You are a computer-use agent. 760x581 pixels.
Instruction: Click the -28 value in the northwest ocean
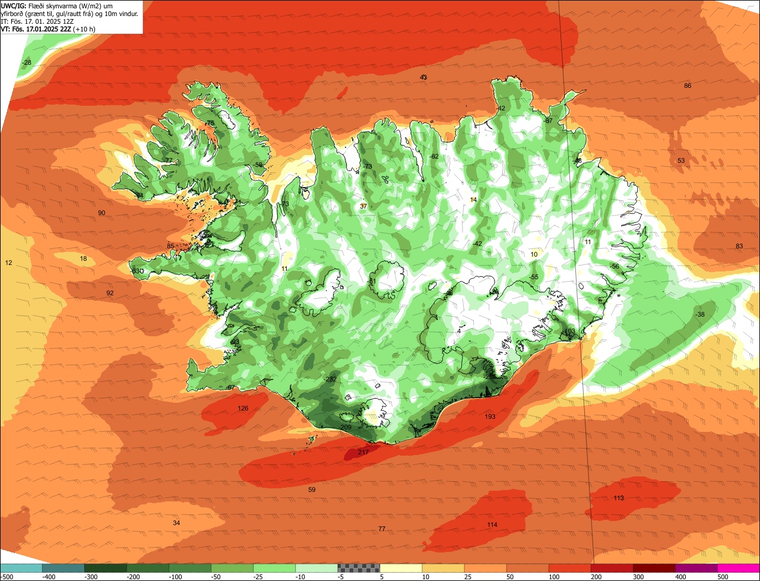pyautogui.click(x=27, y=62)
